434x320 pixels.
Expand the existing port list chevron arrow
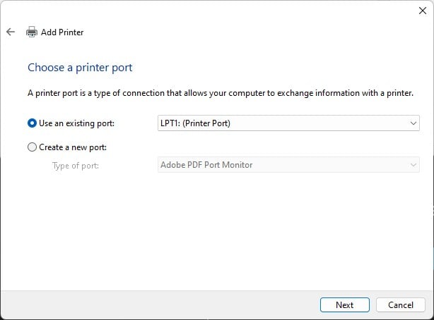414,123
